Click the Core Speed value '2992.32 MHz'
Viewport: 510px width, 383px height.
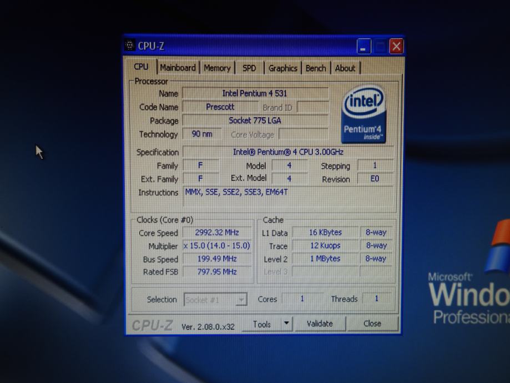217,233
